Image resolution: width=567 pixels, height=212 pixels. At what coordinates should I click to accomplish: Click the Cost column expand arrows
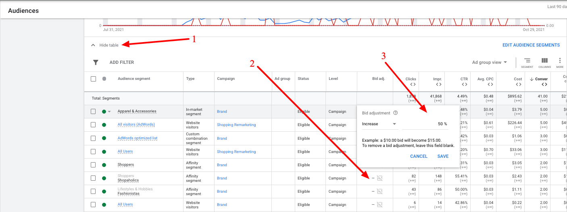519,84
